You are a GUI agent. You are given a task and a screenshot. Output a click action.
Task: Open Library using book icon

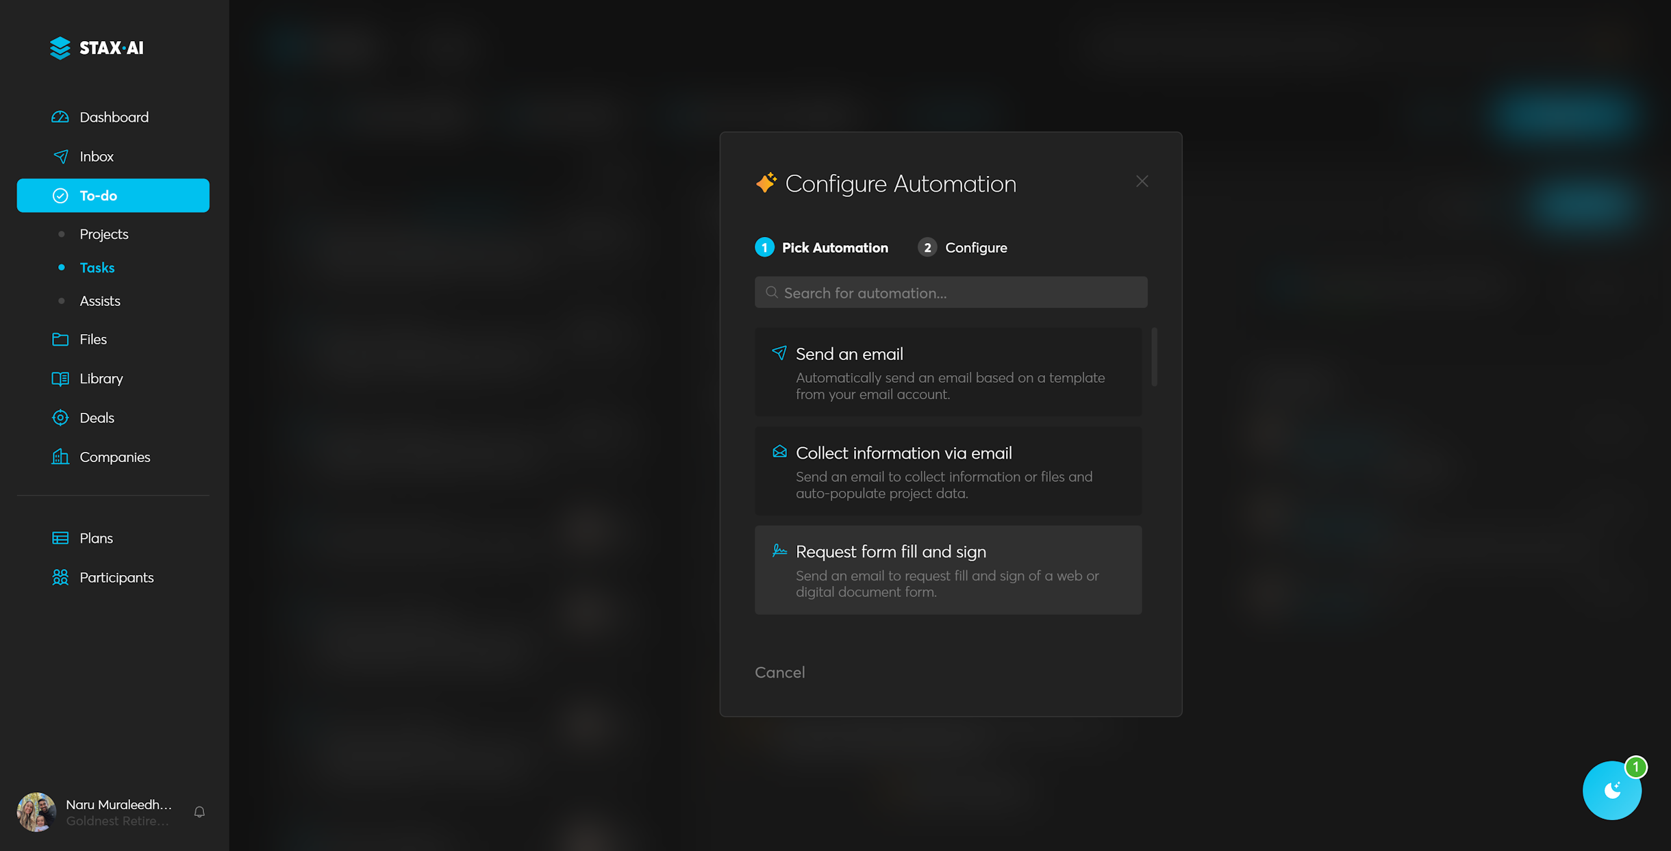tap(60, 379)
